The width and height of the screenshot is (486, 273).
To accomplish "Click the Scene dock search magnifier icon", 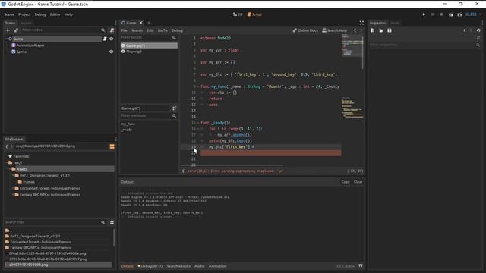I will 103,30.
